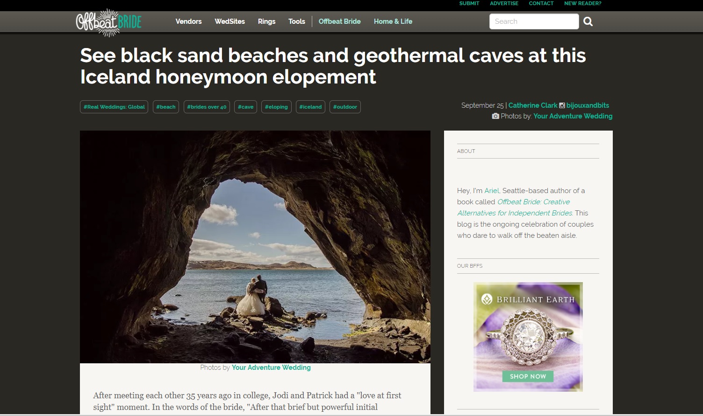Select the #beach tag
This screenshot has width=703, height=416.
click(165, 107)
